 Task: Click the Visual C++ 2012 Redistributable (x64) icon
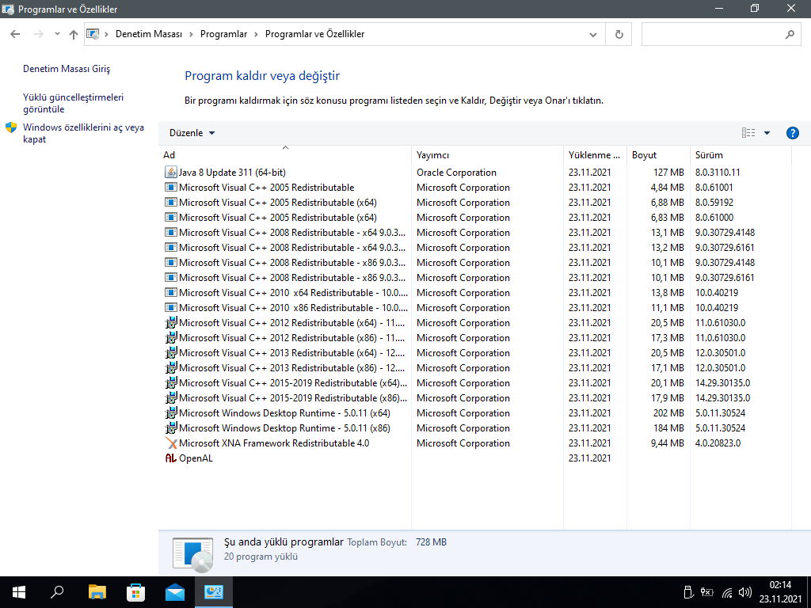coord(171,323)
